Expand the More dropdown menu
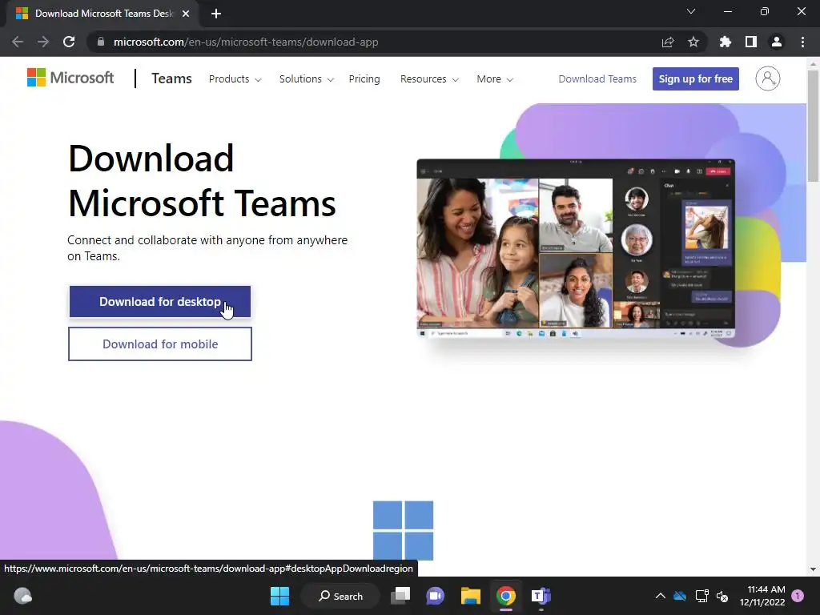The image size is (820, 615). (x=495, y=79)
